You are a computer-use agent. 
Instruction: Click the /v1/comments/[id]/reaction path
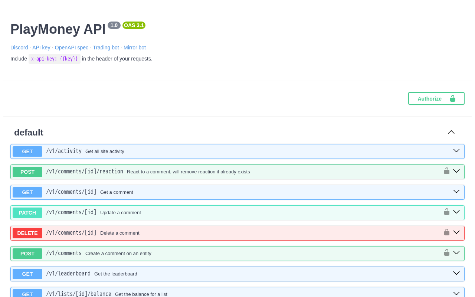(x=85, y=172)
